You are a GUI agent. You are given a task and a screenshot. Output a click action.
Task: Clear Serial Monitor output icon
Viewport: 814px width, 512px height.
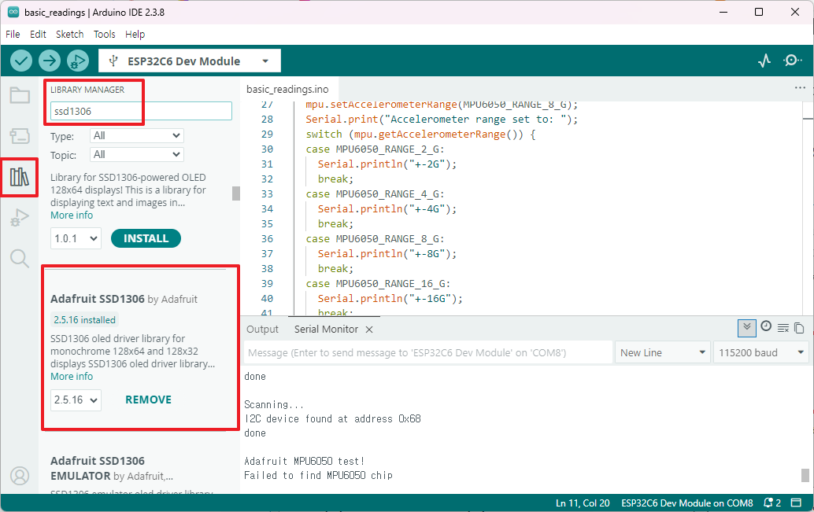point(783,328)
